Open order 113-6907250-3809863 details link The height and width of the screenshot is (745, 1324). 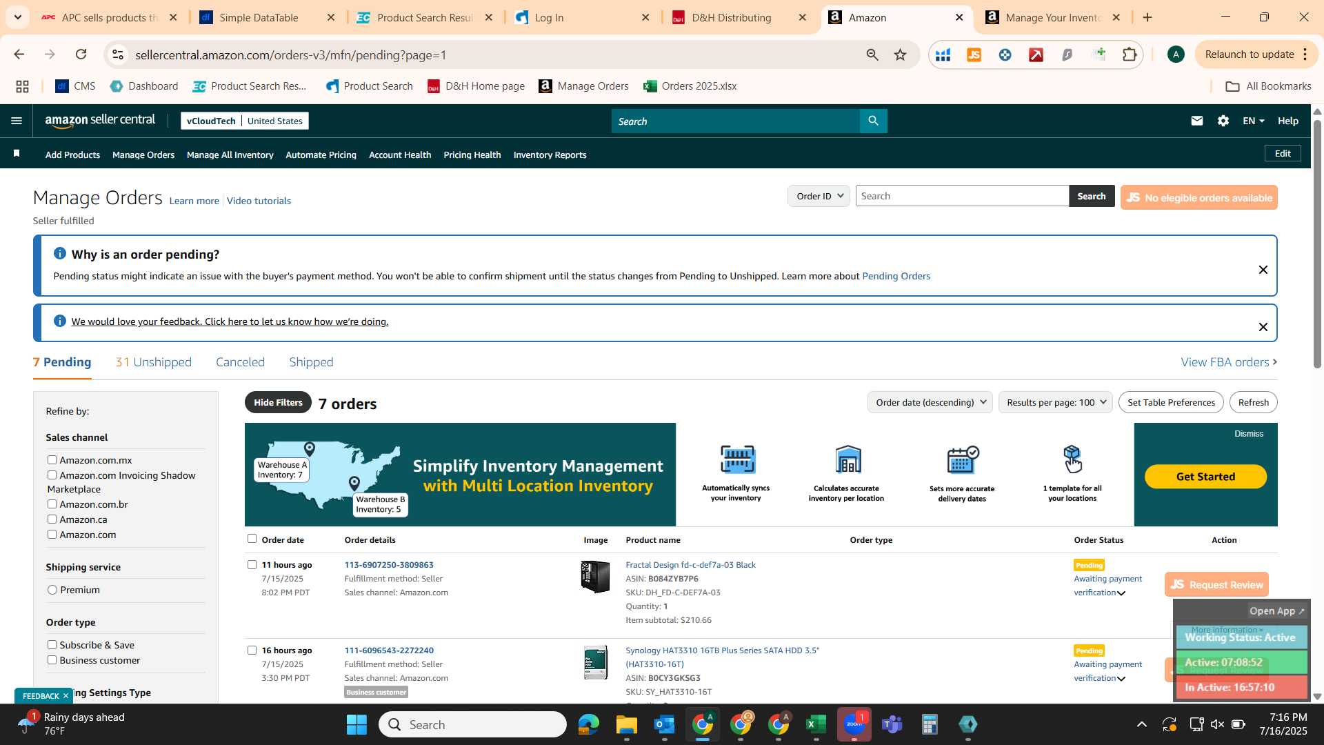click(x=389, y=564)
